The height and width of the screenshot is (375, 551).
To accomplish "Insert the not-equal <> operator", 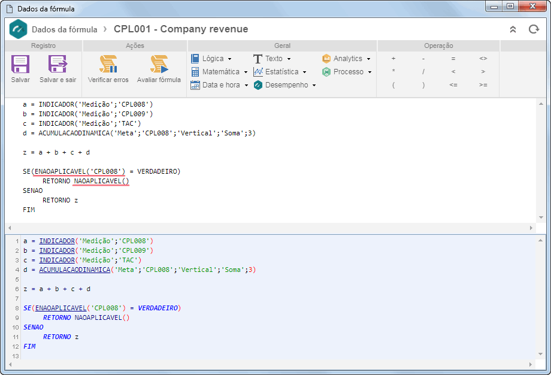I will (x=483, y=59).
